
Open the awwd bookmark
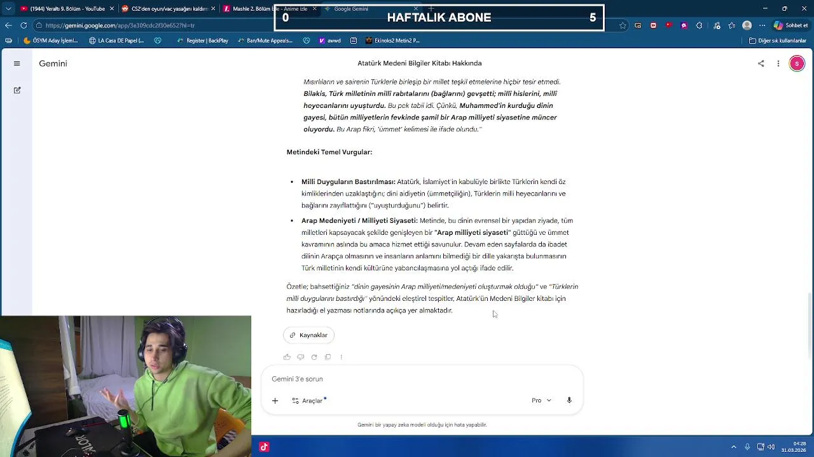pos(330,41)
